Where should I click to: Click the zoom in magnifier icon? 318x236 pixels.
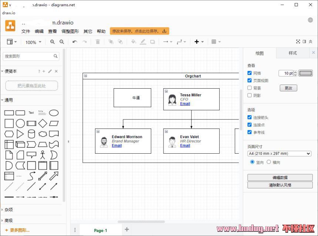tap(52, 42)
